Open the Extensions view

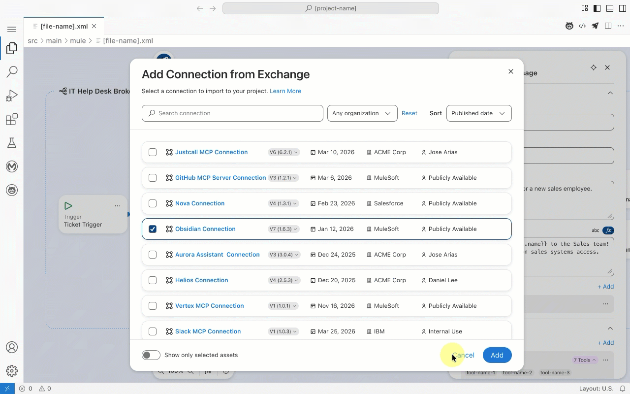coord(12,119)
